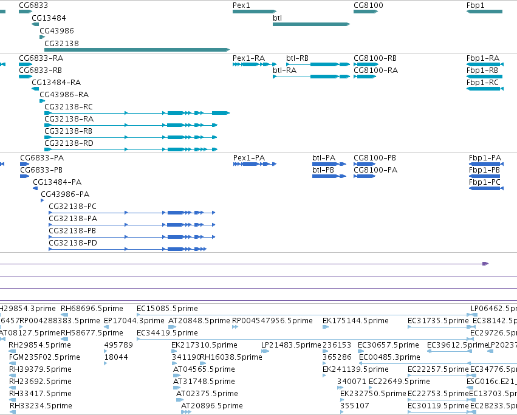Select the EK175144.5prime EST label
The image size is (517, 415).
[x=355, y=321]
